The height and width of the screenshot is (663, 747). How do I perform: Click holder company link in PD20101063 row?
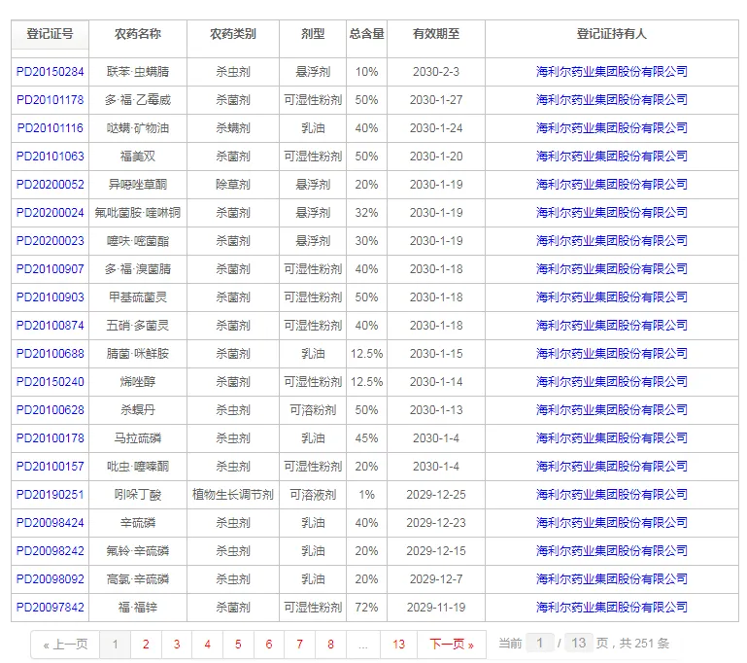612,157
